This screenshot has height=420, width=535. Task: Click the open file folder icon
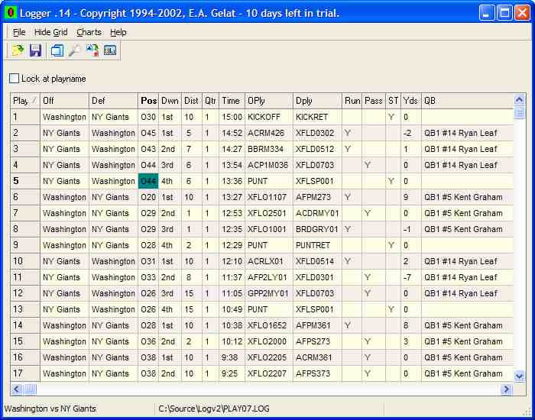tap(18, 50)
